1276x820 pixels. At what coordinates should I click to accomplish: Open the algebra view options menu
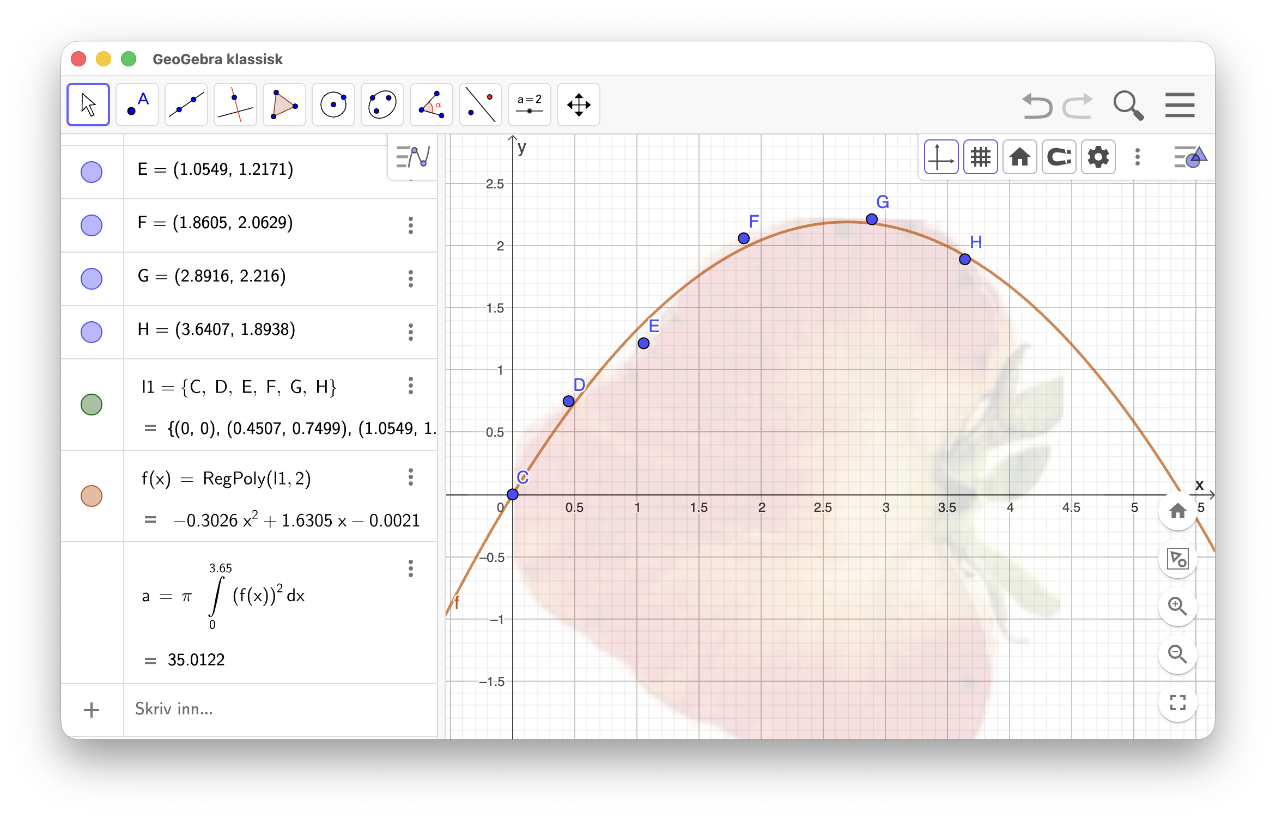[x=411, y=157]
